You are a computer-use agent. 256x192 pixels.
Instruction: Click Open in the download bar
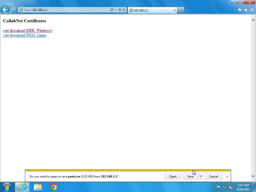point(173,176)
